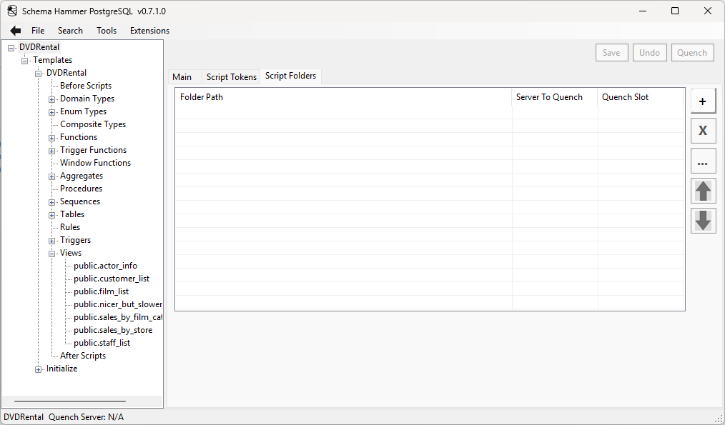Click the Undo button
Image resolution: width=725 pixels, height=425 pixels.
[x=649, y=52]
